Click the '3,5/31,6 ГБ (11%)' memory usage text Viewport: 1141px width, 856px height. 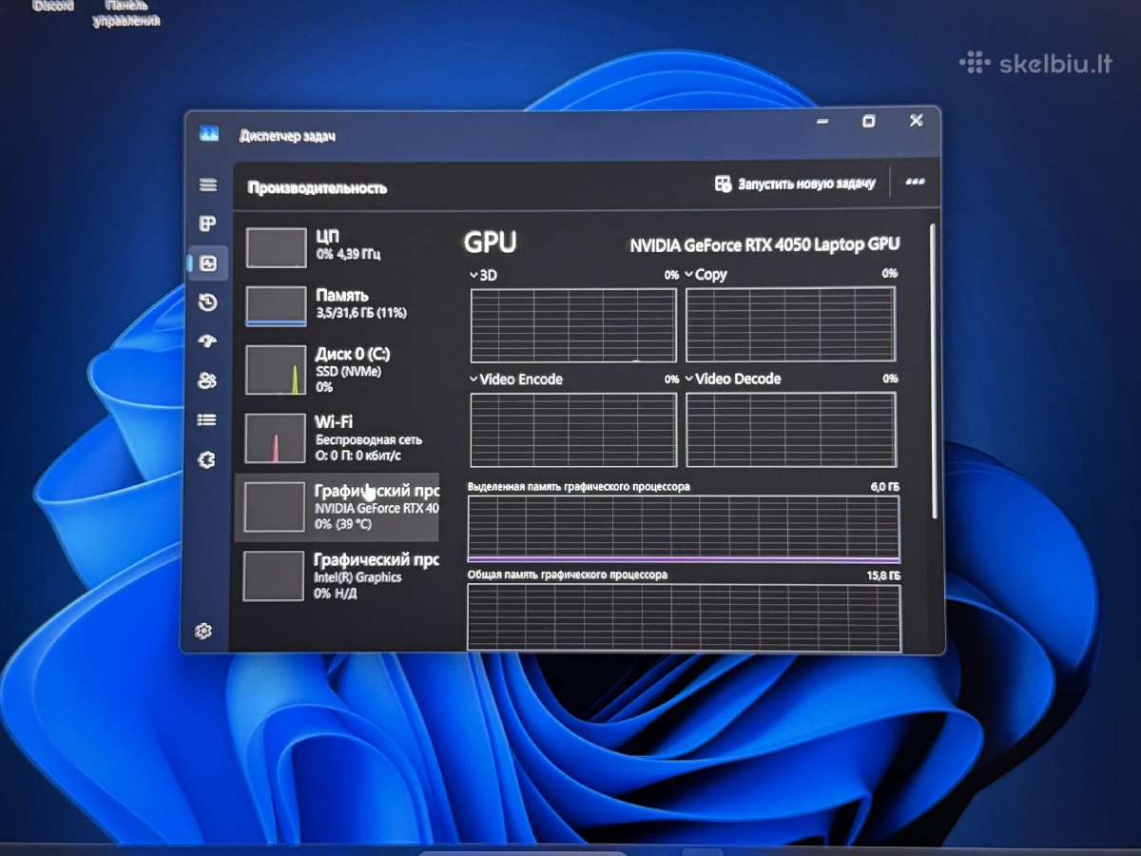coord(359,313)
